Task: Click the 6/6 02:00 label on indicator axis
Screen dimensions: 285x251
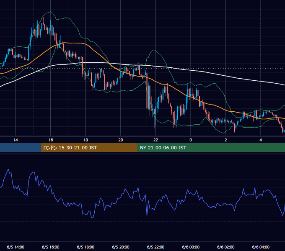Action: tap(226, 247)
